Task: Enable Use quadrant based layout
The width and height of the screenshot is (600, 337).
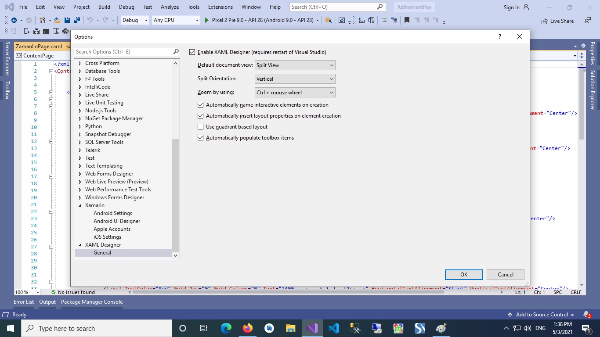Action: tap(201, 127)
